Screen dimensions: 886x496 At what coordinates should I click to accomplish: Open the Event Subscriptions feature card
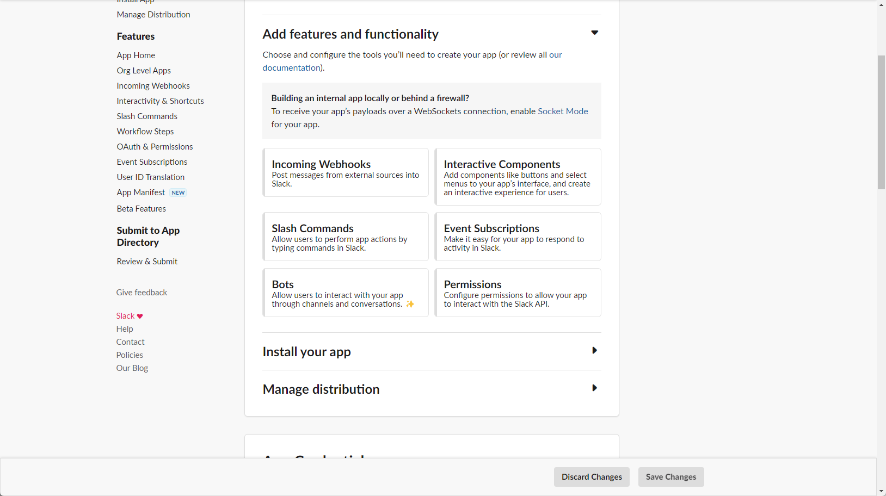[x=518, y=237]
